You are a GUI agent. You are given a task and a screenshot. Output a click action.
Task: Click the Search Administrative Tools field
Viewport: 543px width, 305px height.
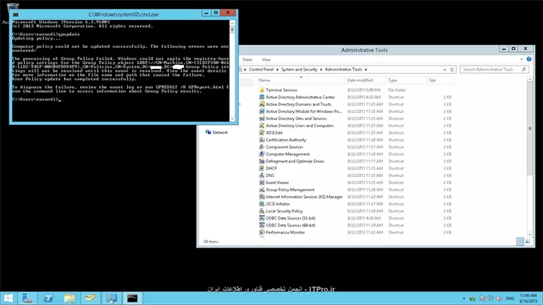coord(494,70)
